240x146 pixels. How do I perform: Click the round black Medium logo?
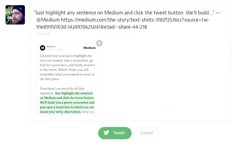(x=43, y=48)
